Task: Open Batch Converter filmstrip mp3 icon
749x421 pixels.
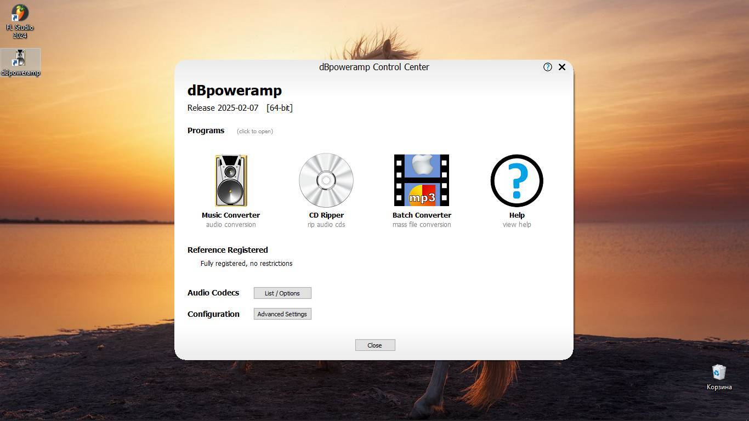Action: 422,180
